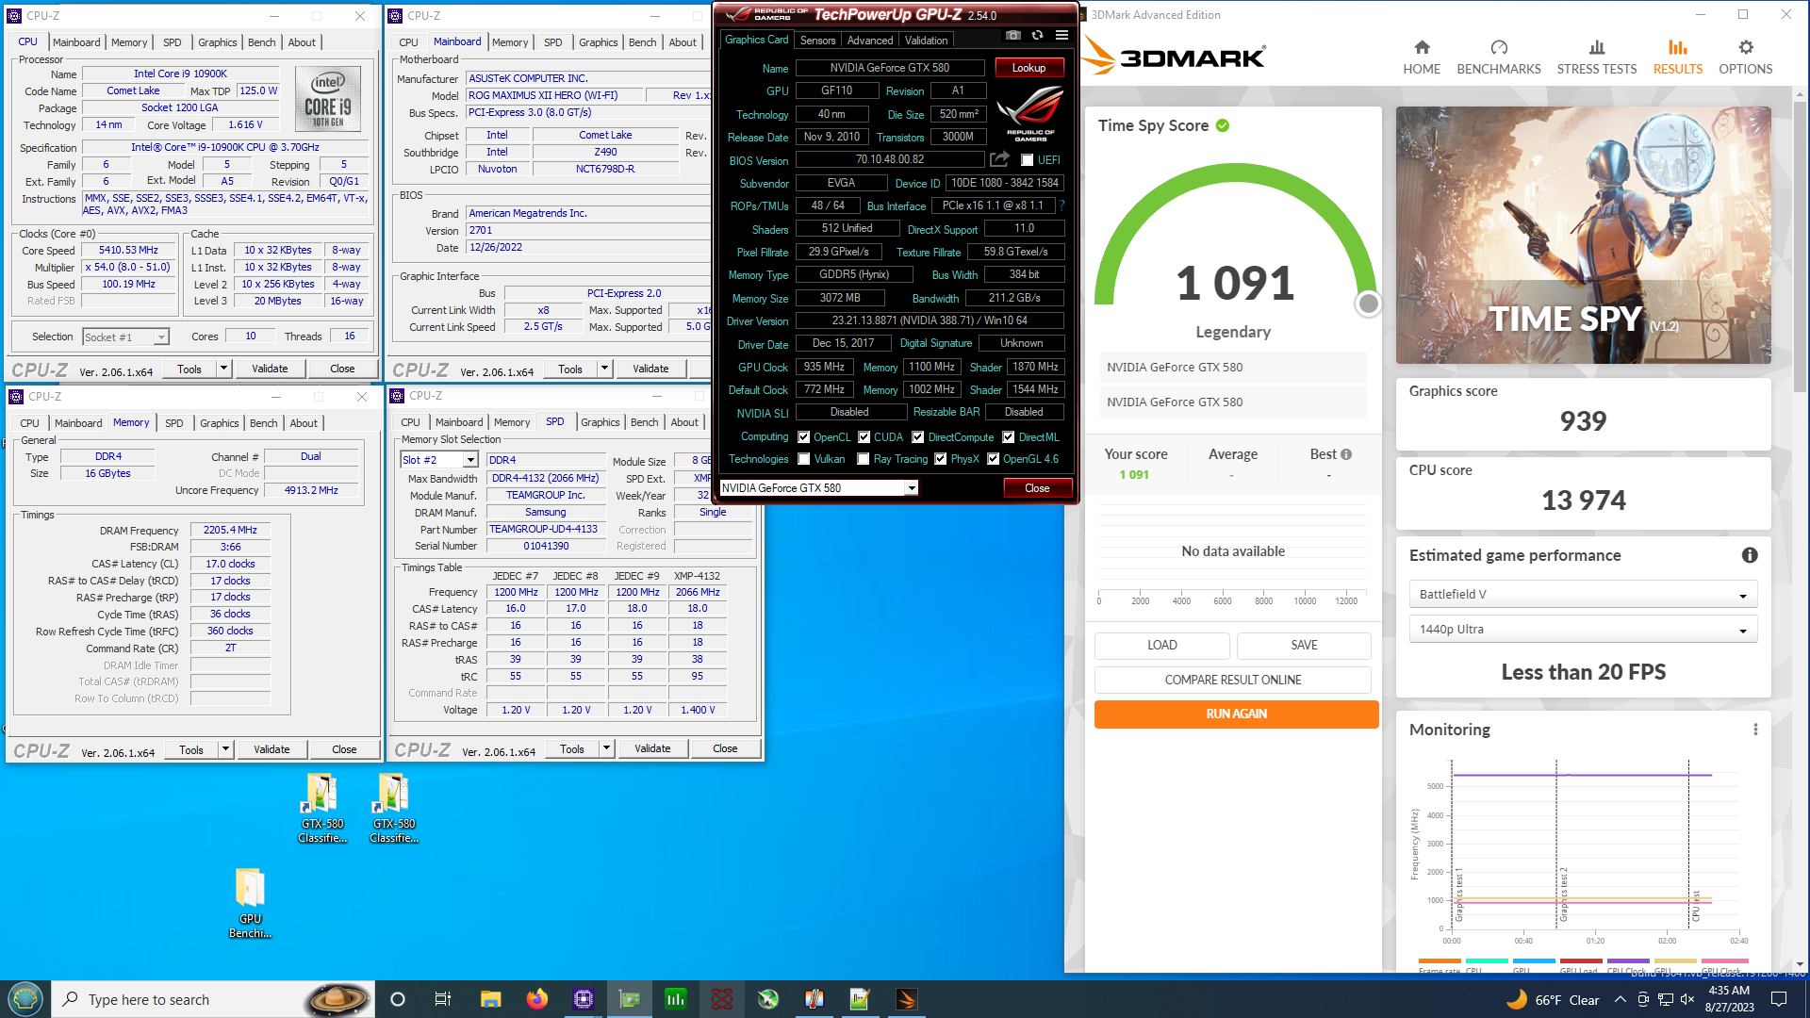
Task: Click the 3DMark orange taskbar icon
Action: click(x=907, y=999)
